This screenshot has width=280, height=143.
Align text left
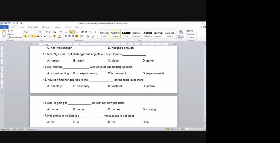66,36
